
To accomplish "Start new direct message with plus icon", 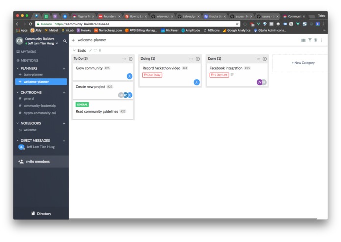I will pyautogui.click(x=64, y=141).
